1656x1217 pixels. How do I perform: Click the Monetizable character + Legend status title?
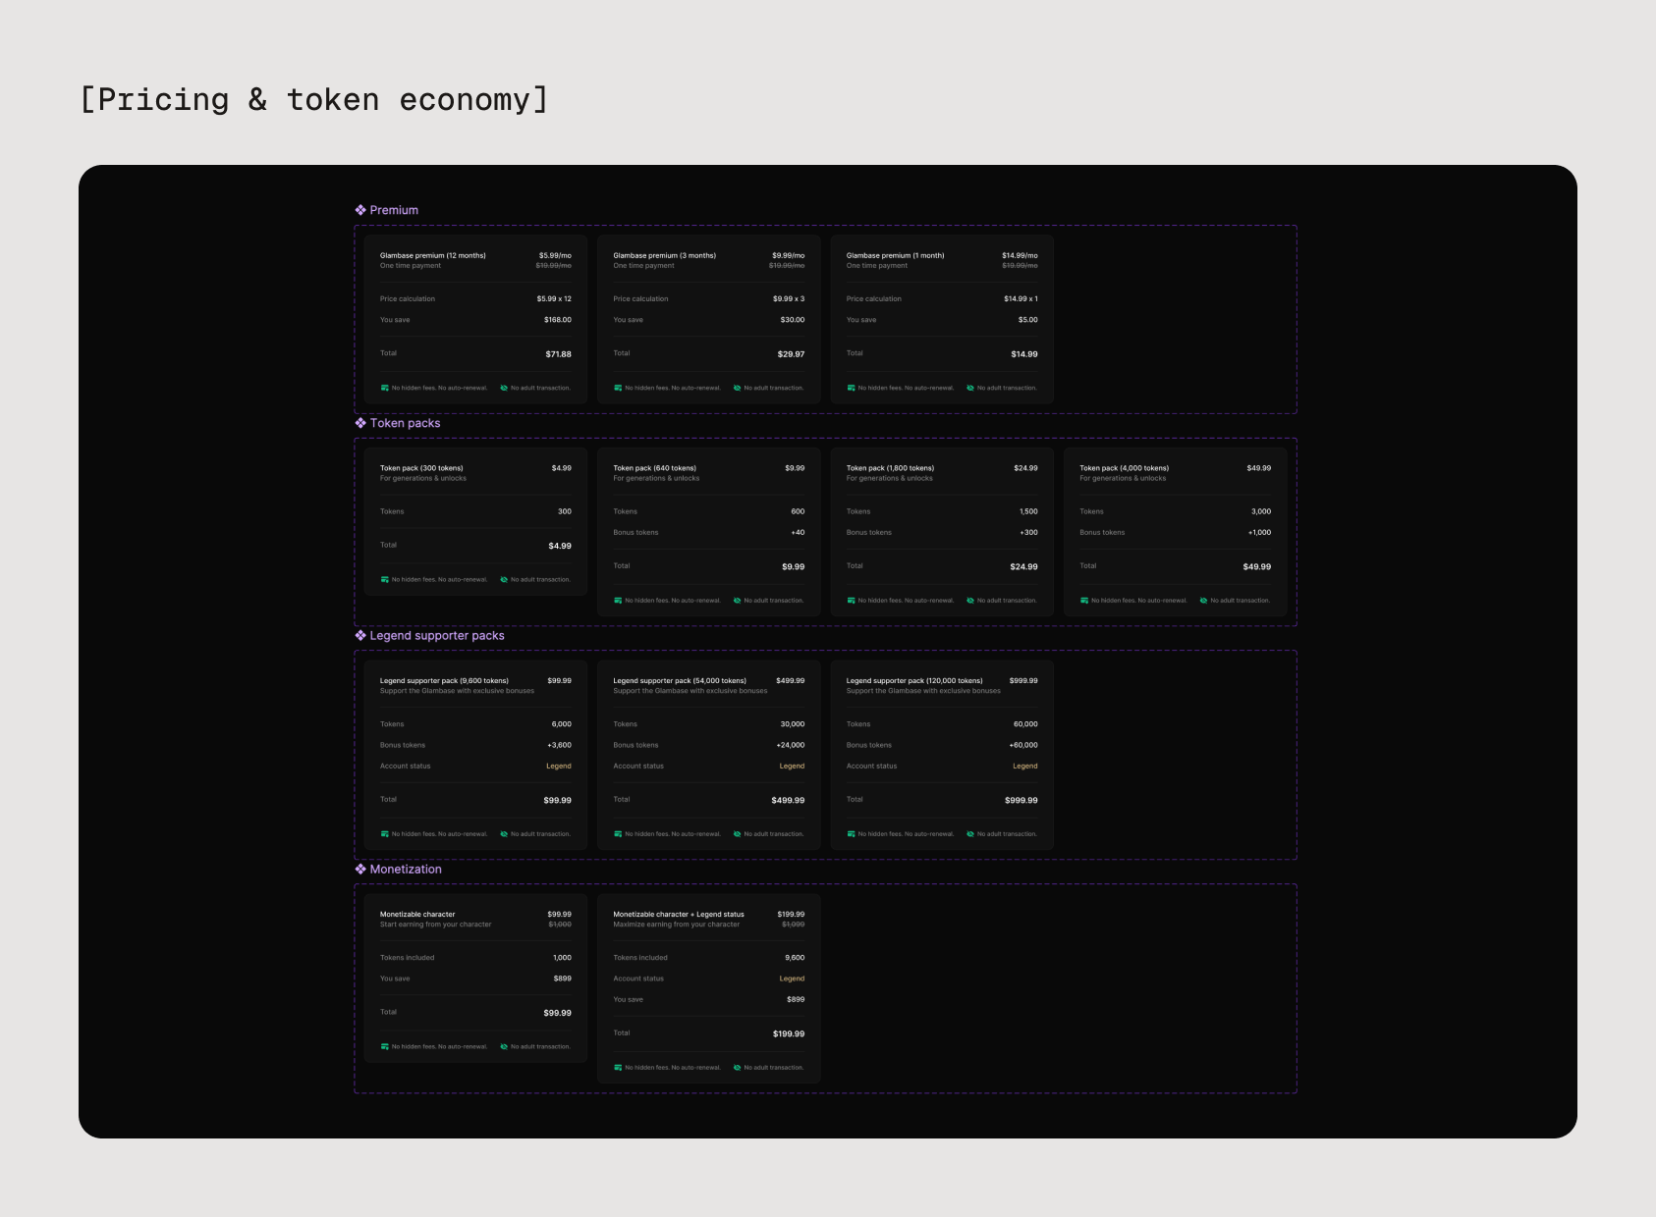[x=679, y=914]
